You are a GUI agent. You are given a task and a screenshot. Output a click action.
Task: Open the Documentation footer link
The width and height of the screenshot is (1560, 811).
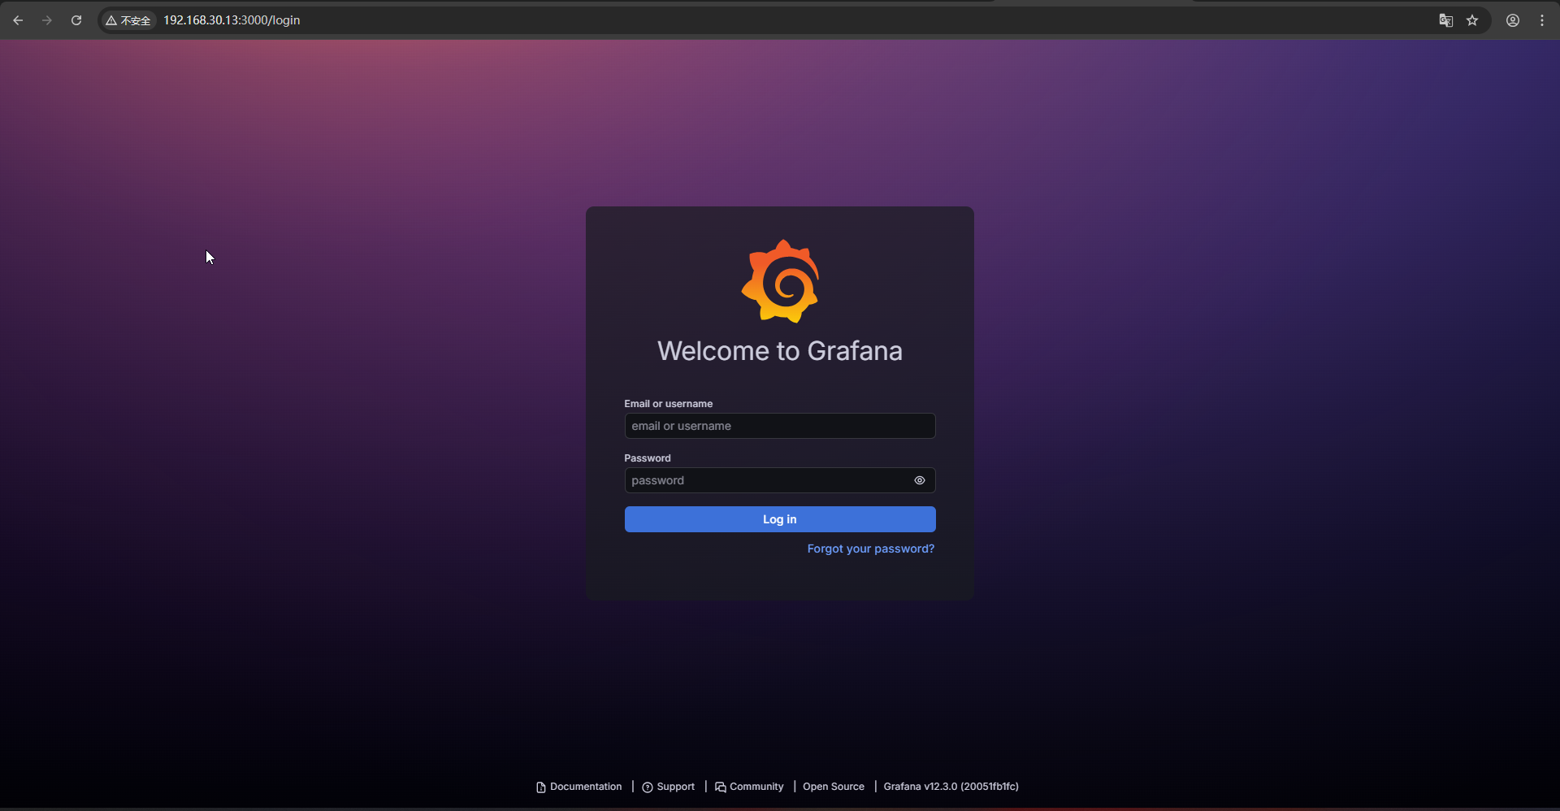tap(579, 787)
